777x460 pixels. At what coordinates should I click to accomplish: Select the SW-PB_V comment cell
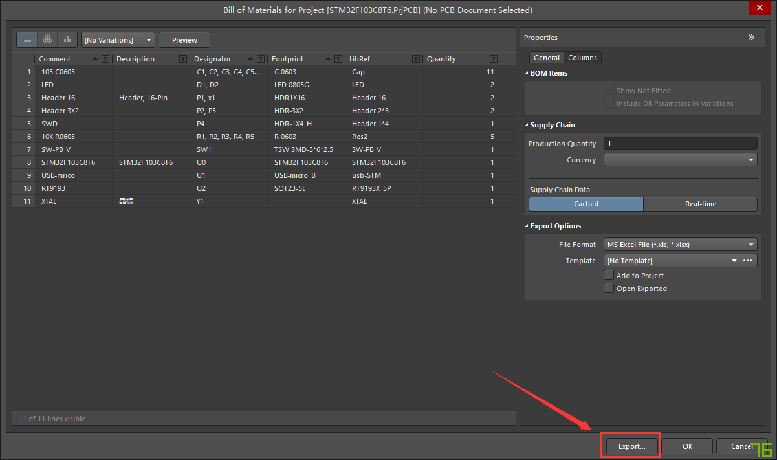click(74, 149)
